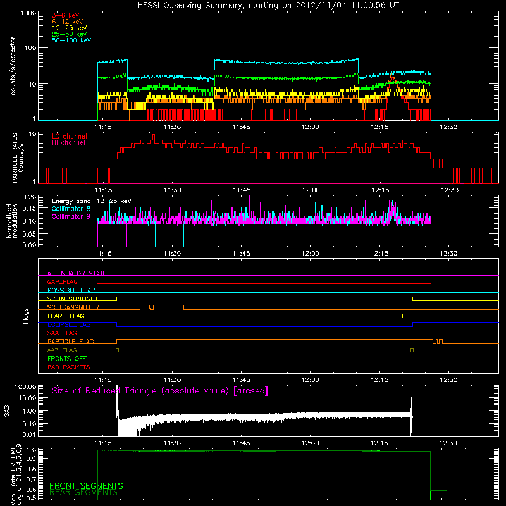Click the BAD_PACKETS flag label

coord(69,367)
